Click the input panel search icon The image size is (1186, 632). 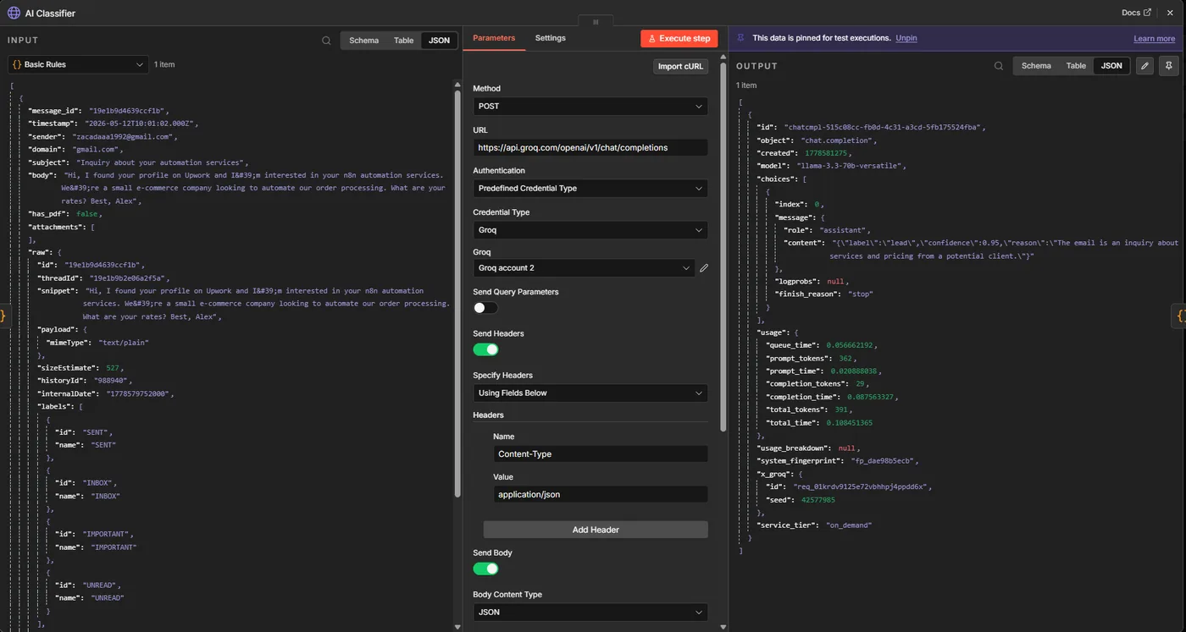(x=326, y=41)
